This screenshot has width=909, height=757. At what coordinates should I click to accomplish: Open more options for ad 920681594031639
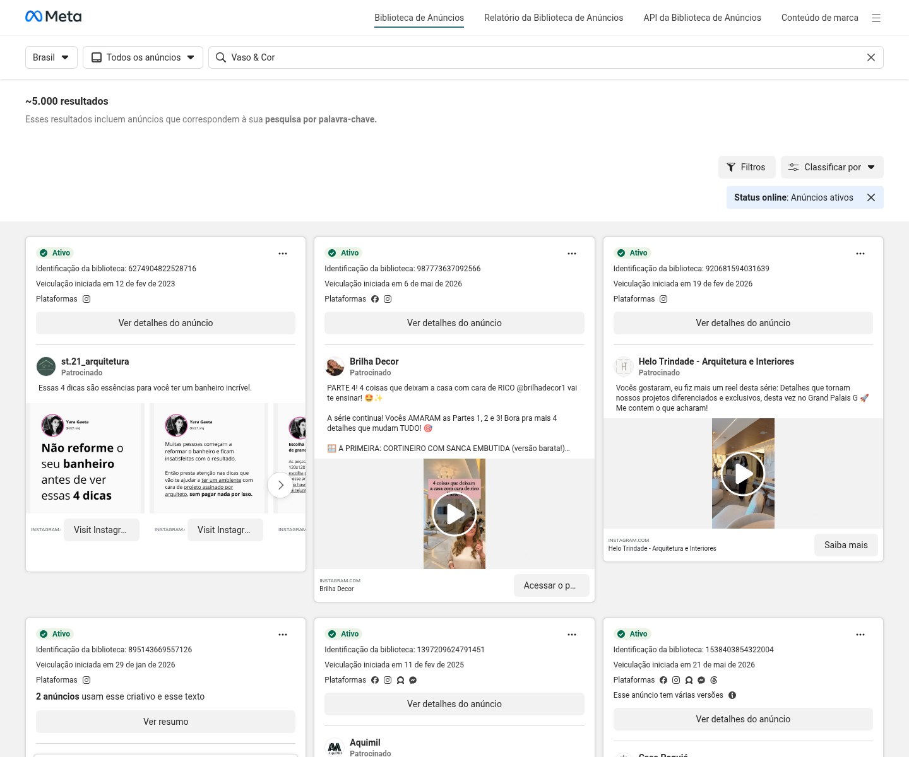[860, 254]
